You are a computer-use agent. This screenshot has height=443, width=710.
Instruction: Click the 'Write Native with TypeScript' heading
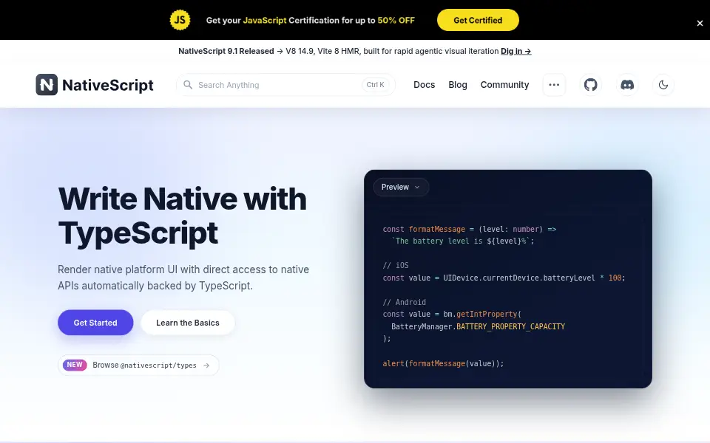coord(182,216)
